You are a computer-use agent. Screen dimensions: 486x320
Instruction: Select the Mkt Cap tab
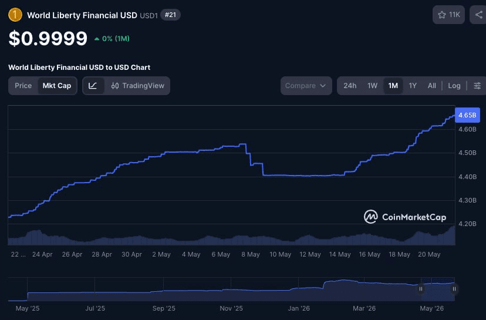57,86
